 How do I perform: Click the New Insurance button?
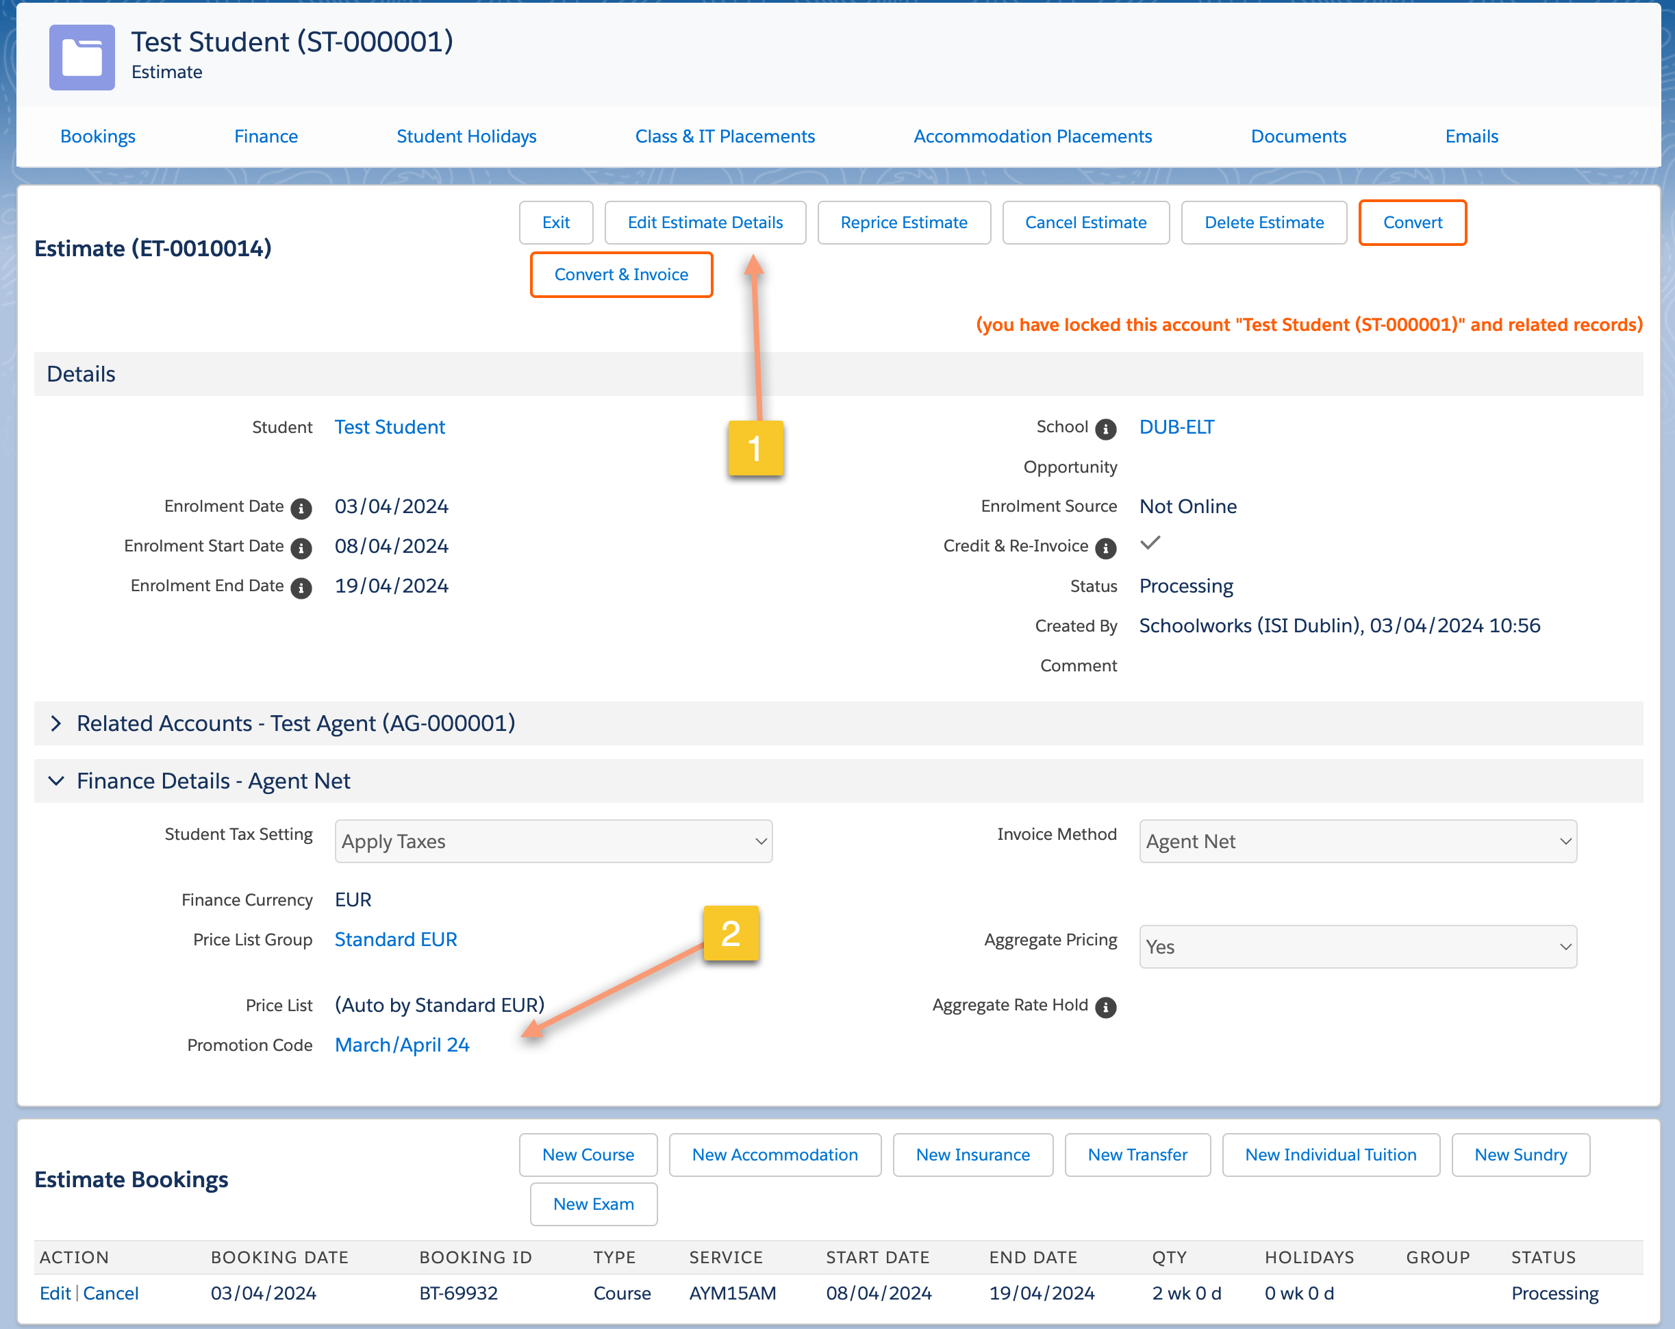click(972, 1155)
